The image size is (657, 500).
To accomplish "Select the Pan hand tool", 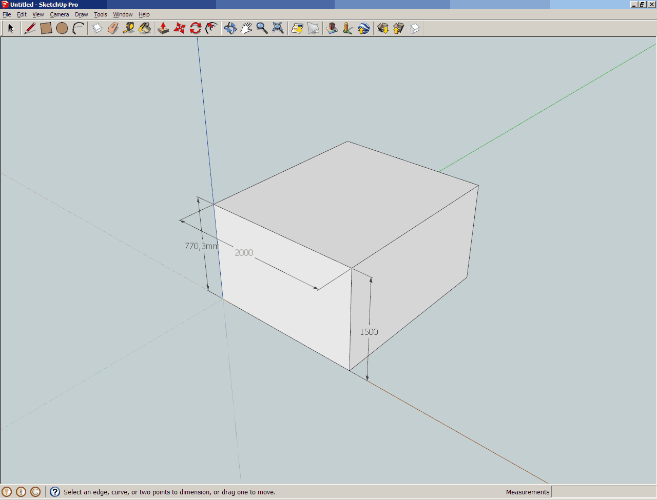I will pyautogui.click(x=246, y=28).
